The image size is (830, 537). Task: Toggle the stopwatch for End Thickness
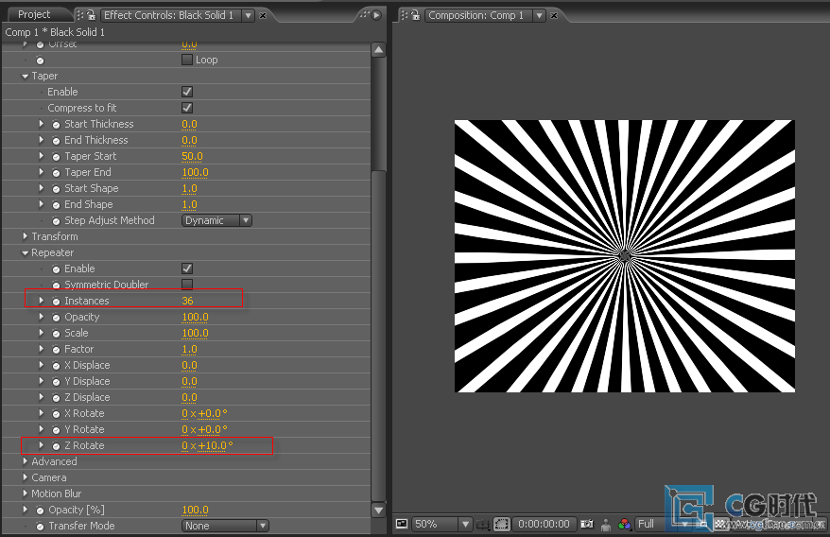click(56, 141)
